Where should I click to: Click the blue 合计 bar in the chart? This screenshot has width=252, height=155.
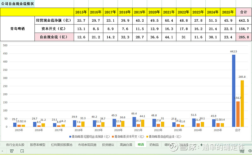(x=234, y=91)
